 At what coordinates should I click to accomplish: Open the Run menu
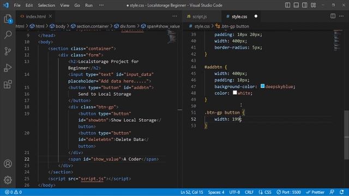[x=88, y=5]
